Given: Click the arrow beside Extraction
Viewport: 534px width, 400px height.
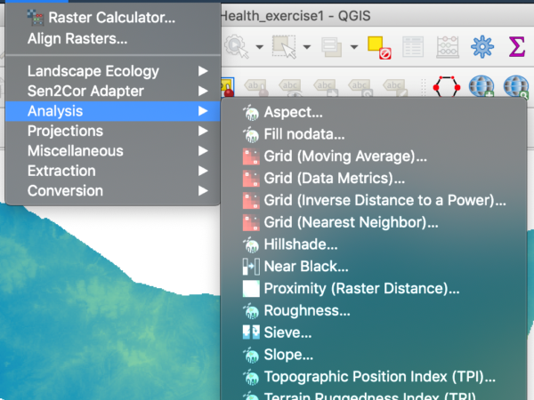Looking at the screenshot, I should 203,171.
